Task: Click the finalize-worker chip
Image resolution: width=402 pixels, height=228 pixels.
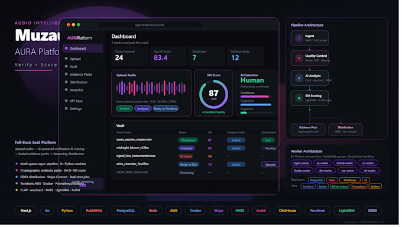Action: pyautogui.click(x=302, y=171)
